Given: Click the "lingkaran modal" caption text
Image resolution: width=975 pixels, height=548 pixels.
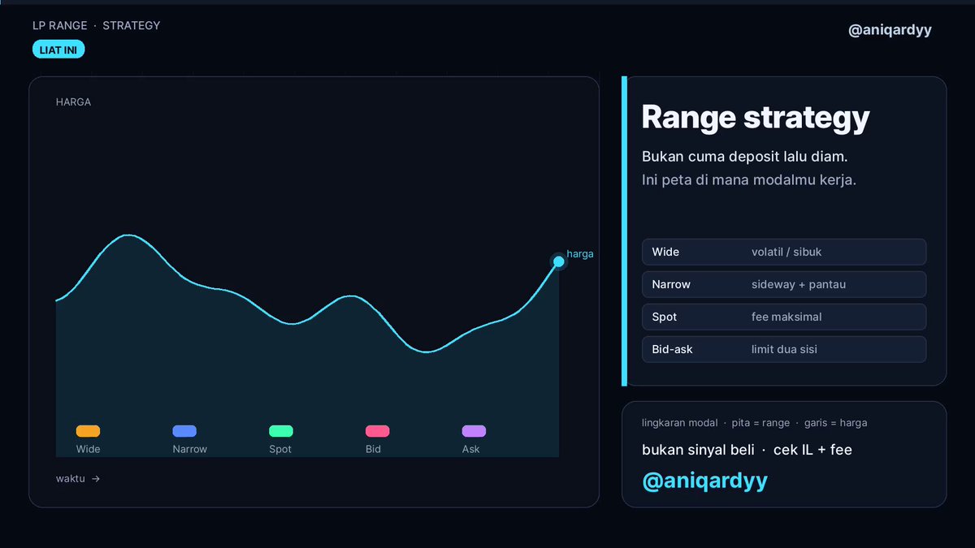Looking at the screenshot, I should (680, 422).
